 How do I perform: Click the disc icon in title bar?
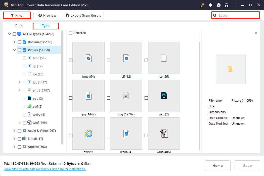coord(218,5)
